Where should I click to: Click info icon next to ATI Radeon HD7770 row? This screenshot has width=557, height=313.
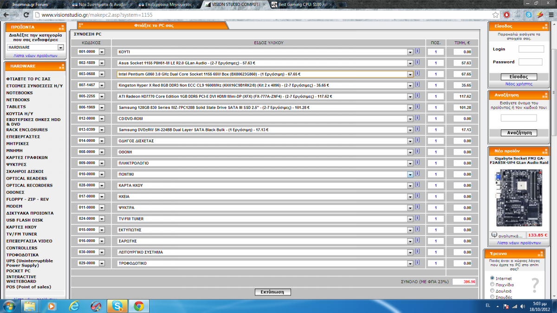[417, 96]
